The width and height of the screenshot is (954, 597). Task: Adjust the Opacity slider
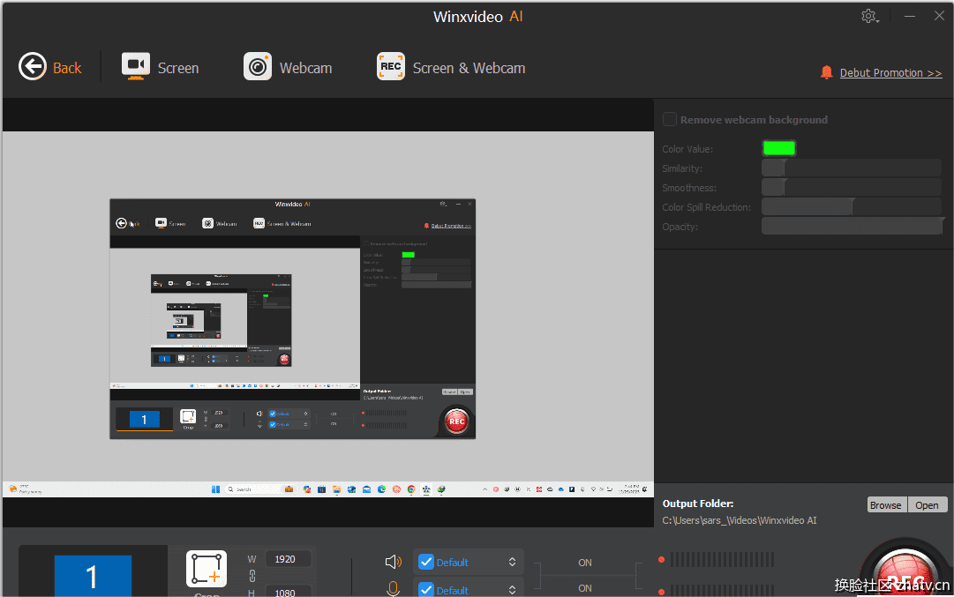(851, 226)
